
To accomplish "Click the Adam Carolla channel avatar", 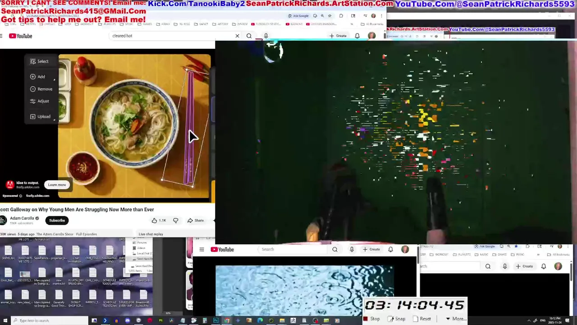I will (4, 220).
